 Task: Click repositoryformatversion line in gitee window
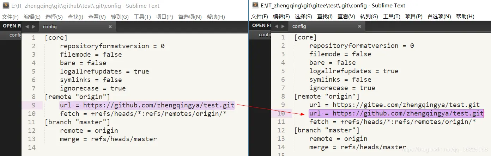click(362, 46)
